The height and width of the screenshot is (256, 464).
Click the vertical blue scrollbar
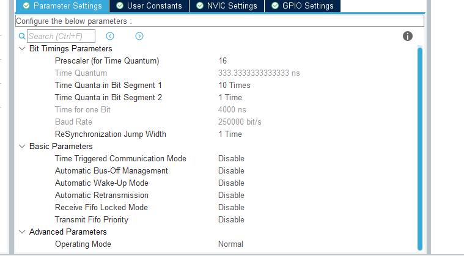click(x=419, y=147)
